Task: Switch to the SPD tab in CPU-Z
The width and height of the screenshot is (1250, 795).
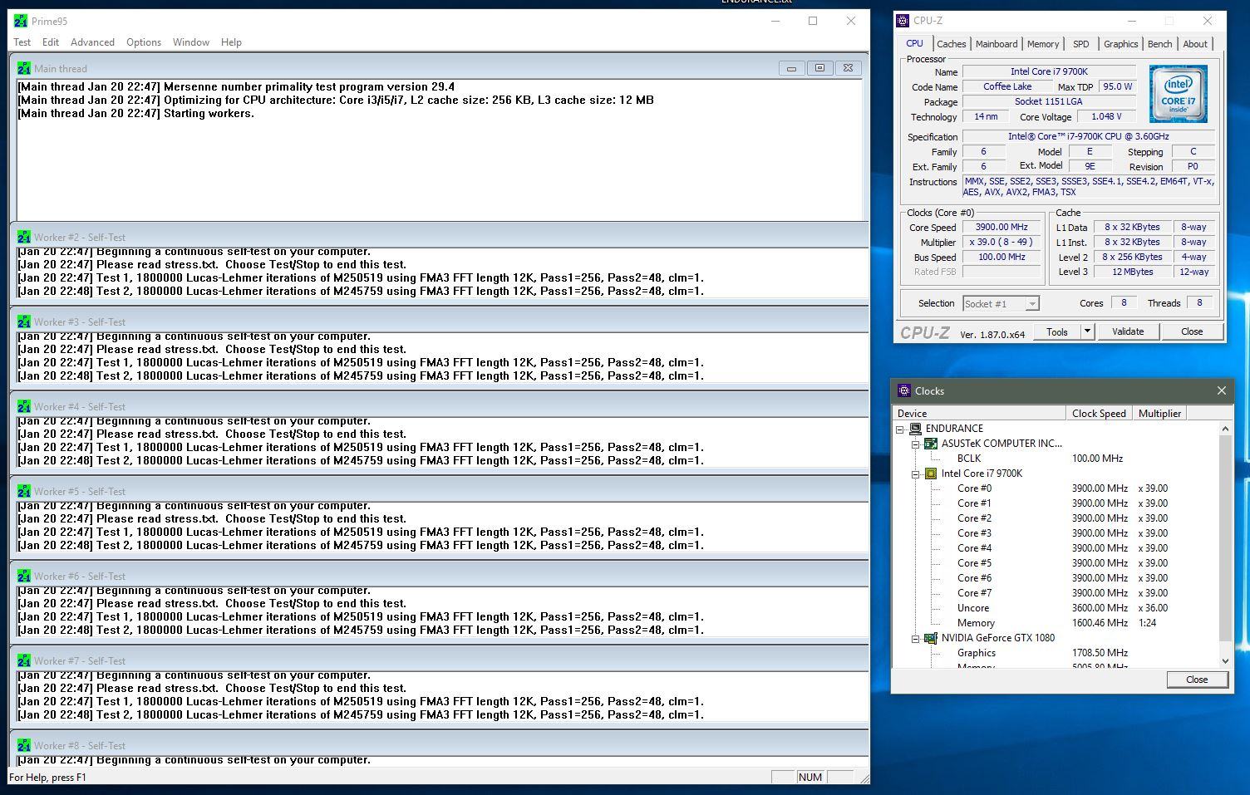Action: point(1081,44)
